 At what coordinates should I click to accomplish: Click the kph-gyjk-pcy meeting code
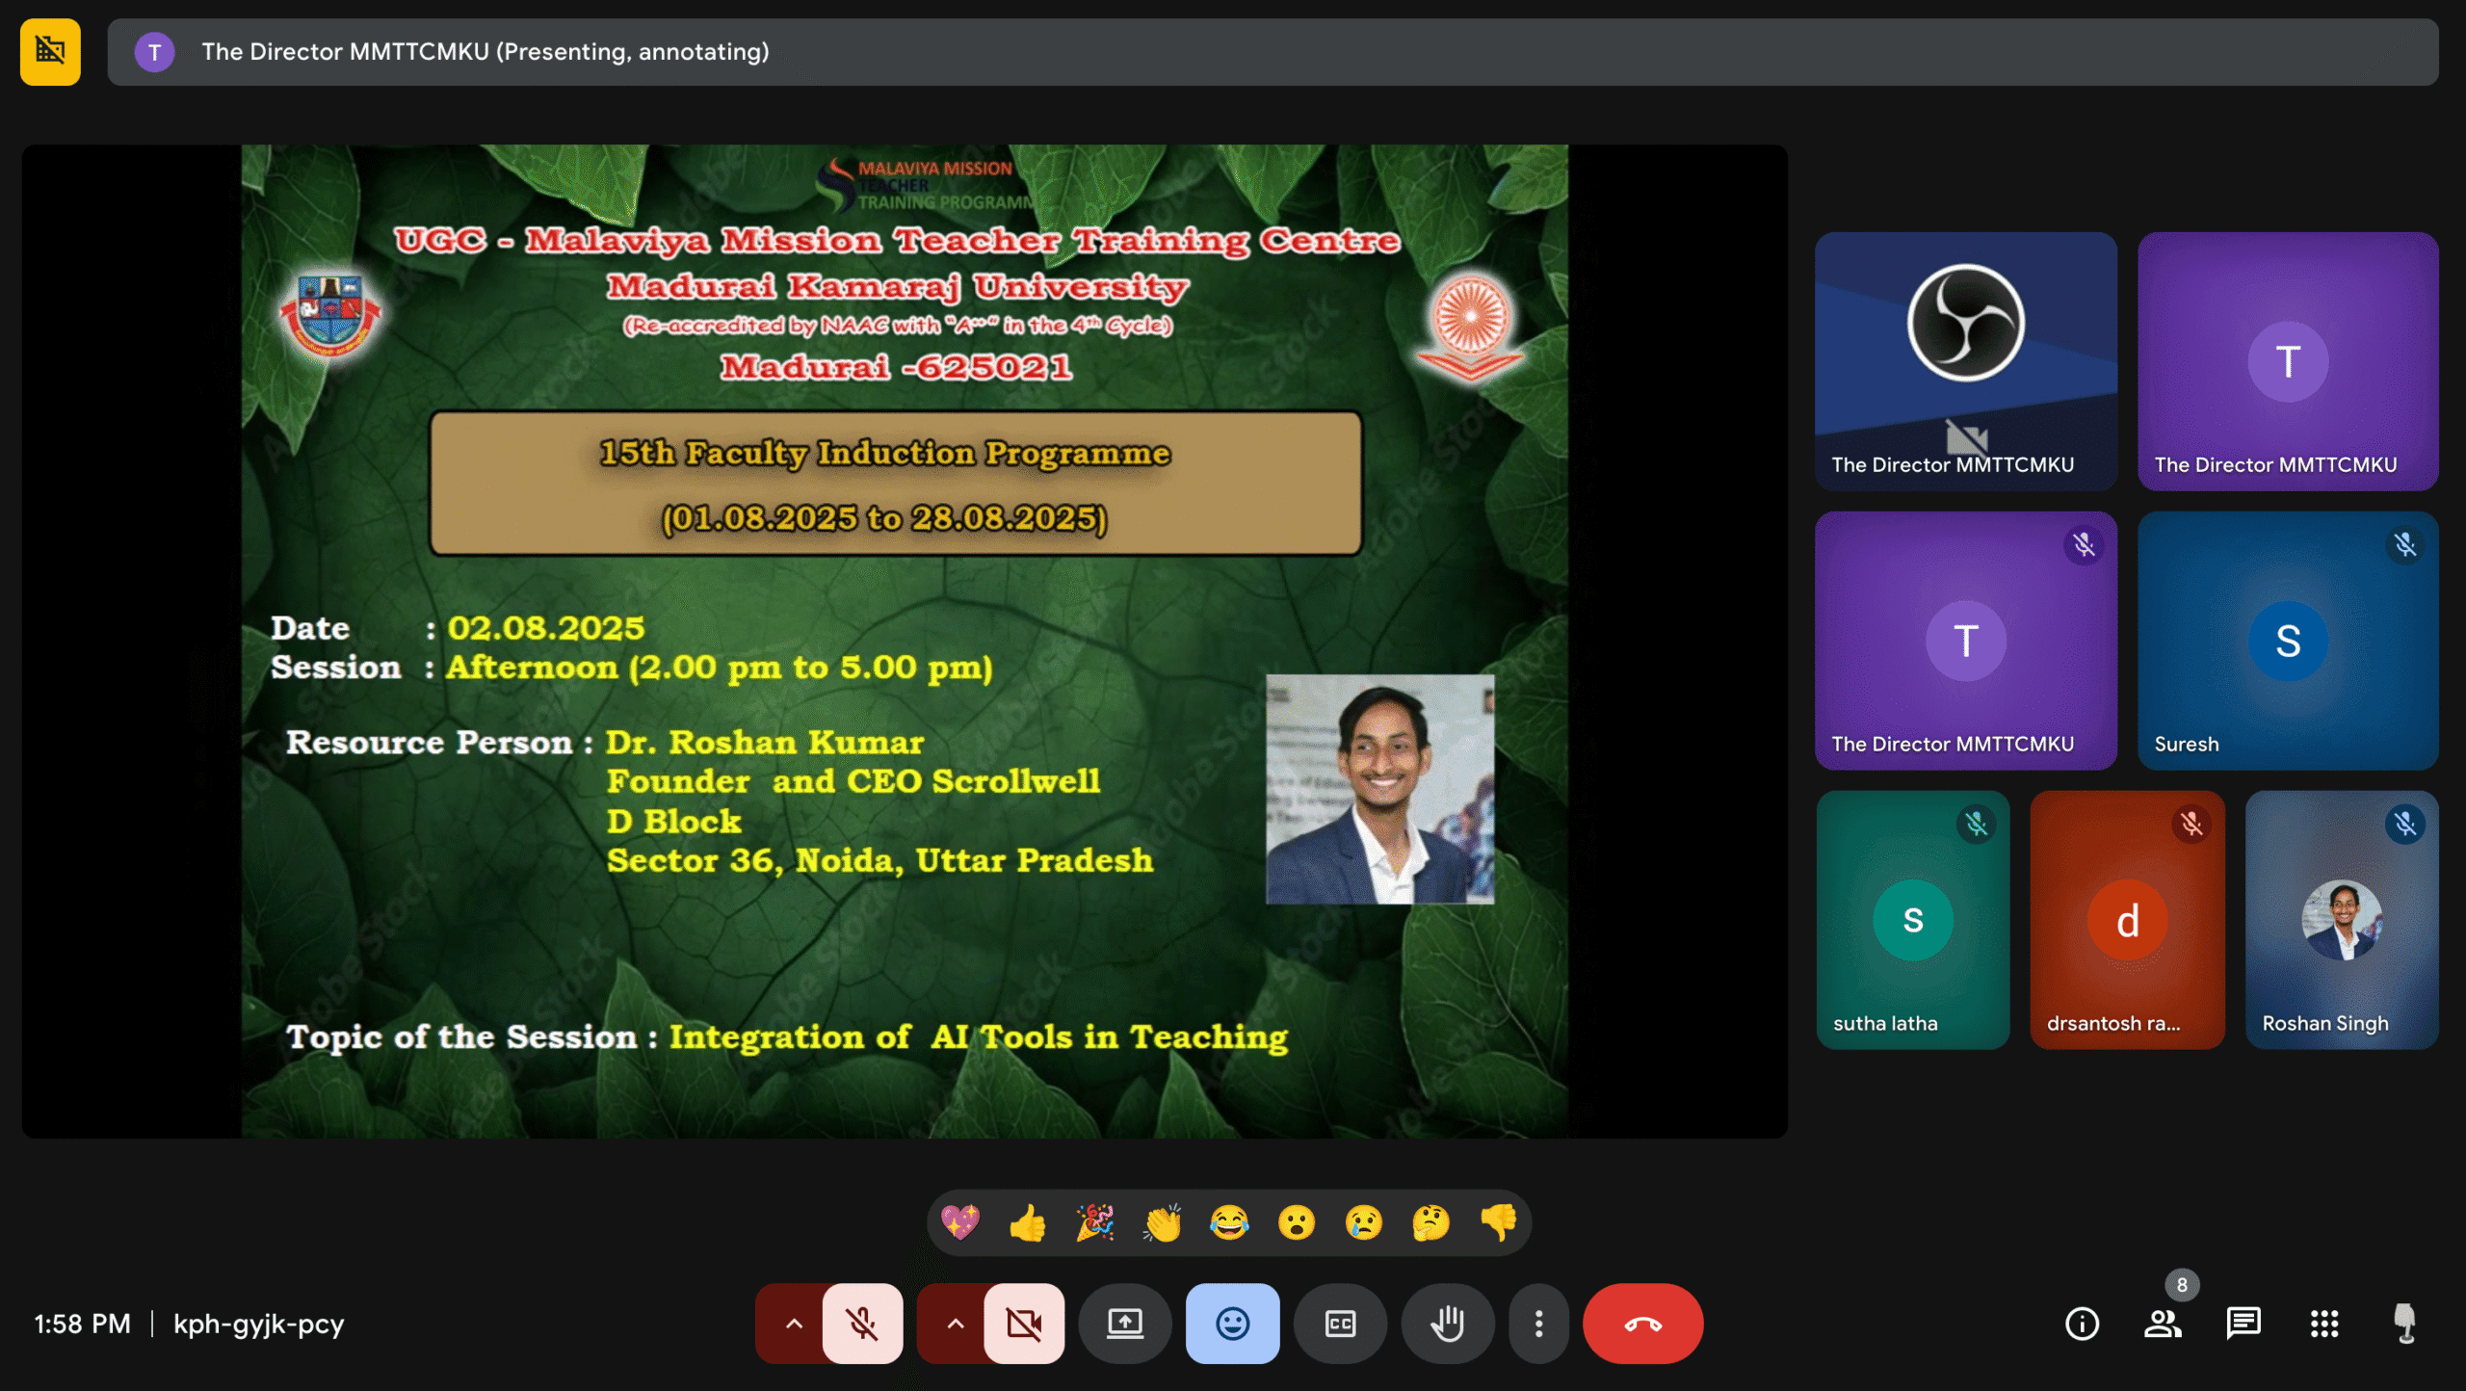258,1324
